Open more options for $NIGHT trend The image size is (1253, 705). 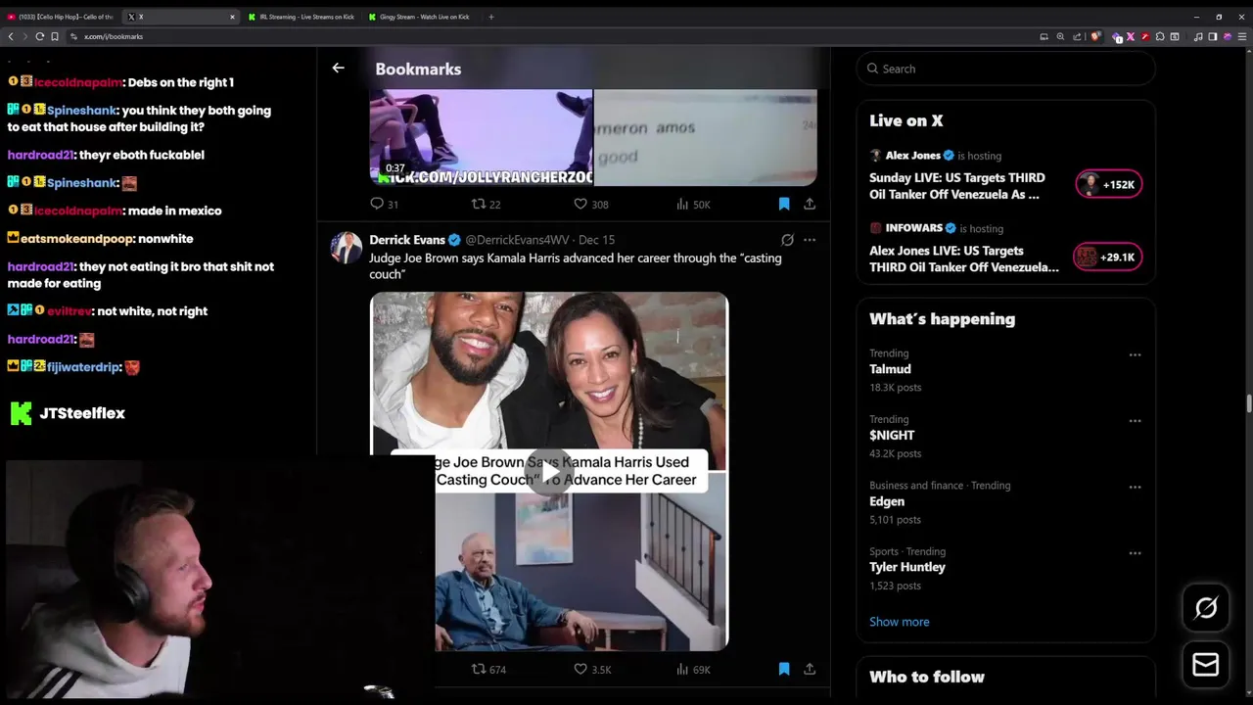click(x=1135, y=421)
